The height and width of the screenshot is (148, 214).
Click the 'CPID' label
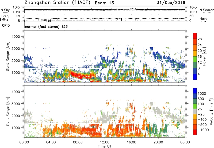click(6, 25)
